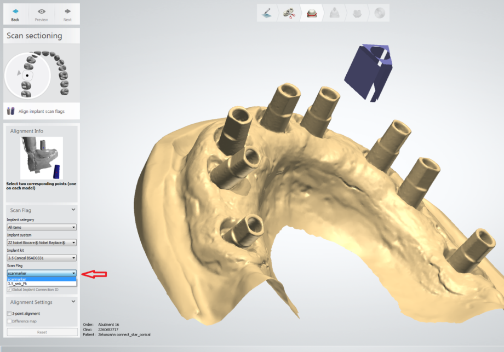Click the tooth anatomy workflow step

click(x=357, y=13)
